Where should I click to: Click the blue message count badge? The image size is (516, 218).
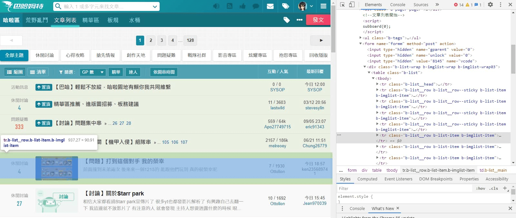pyautogui.click(x=478, y=5)
